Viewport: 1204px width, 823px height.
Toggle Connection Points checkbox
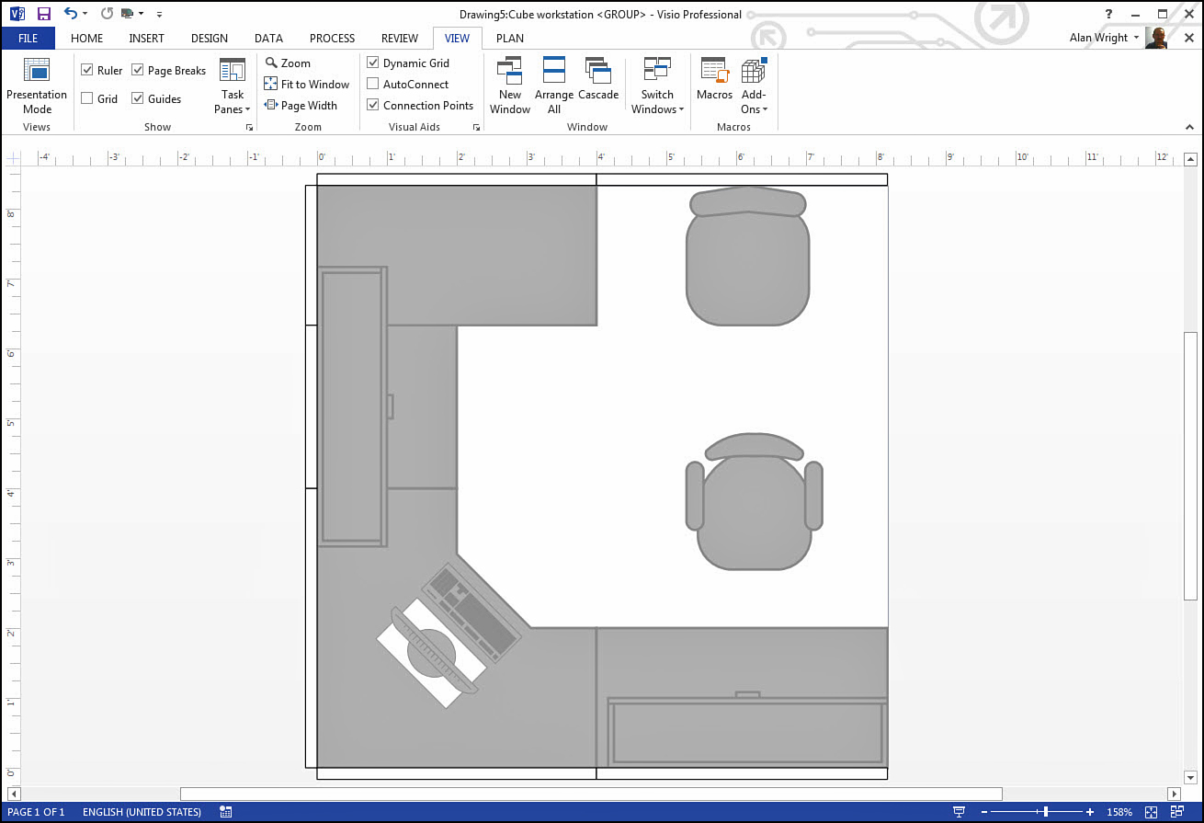(x=373, y=105)
